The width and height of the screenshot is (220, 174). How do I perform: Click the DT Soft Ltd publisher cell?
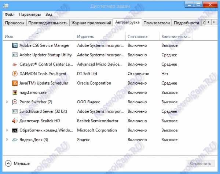87,74
